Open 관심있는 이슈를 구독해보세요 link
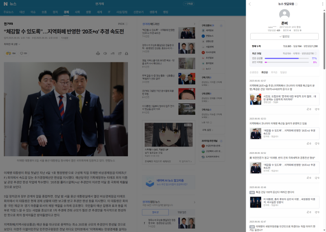The width and height of the screenshot is (326, 232). 211,116
